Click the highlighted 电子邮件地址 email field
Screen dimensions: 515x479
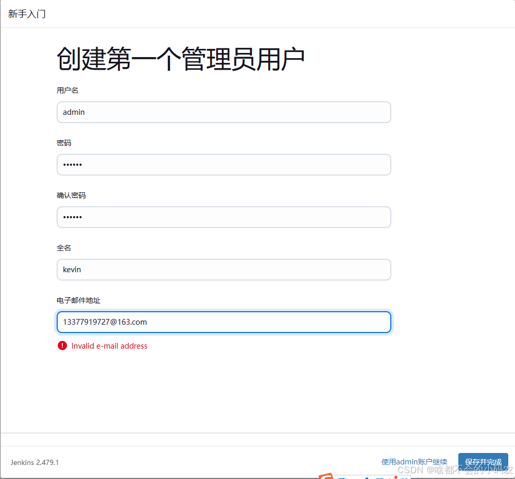[223, 322]
